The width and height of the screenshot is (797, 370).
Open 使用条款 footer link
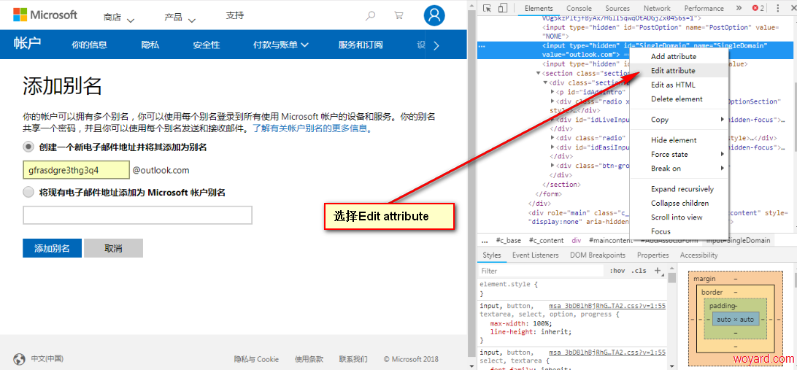point(309,359)
